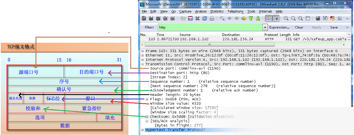This screenshot has height=135, width=354.
Task: Toggle auto scroll in live capture
Action: [x=276, y=18]
